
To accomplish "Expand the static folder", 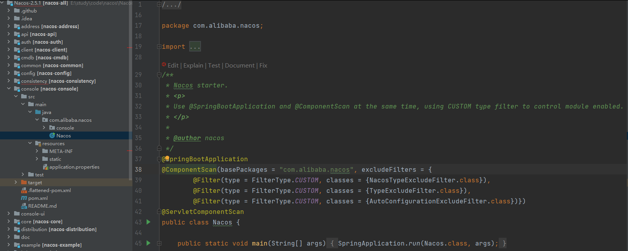I will pyautogui.click(x=37, y=159).
